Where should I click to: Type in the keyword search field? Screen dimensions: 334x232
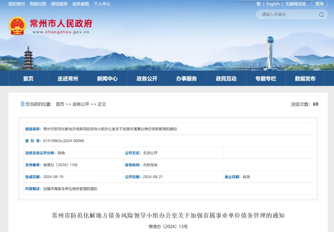(x=288, y=14)
